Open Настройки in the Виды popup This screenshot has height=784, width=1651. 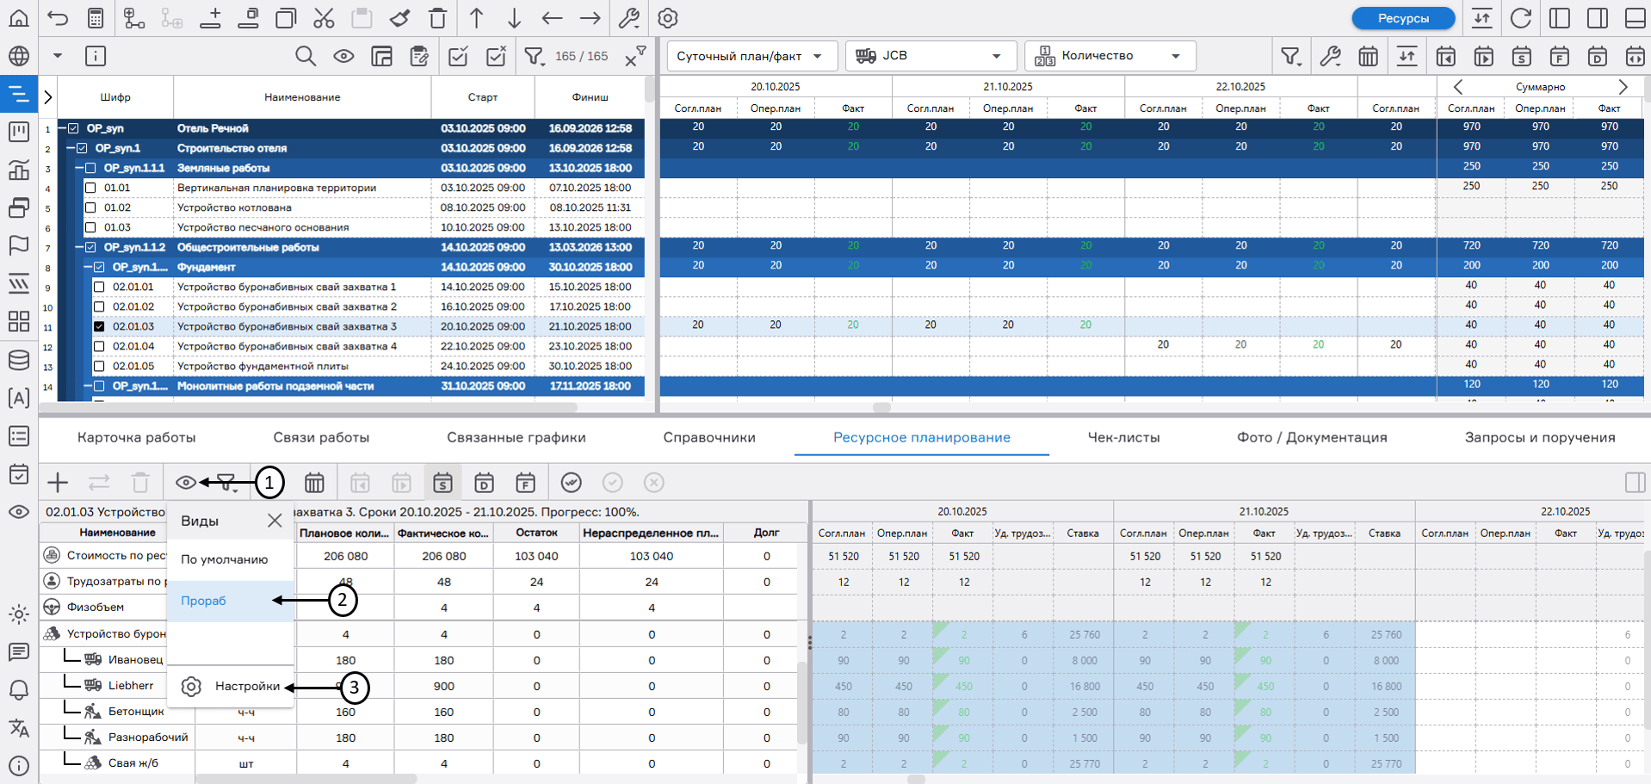[246, 686]
